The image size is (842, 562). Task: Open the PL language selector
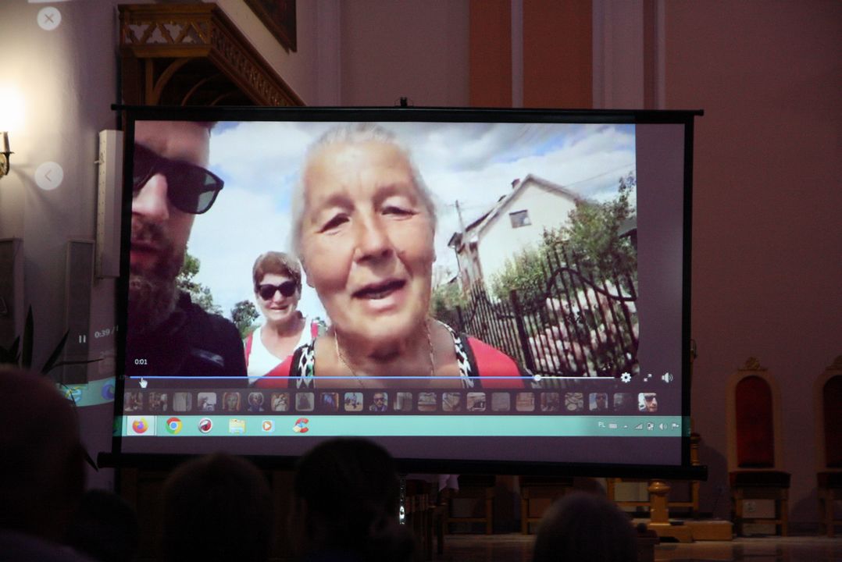601,425
